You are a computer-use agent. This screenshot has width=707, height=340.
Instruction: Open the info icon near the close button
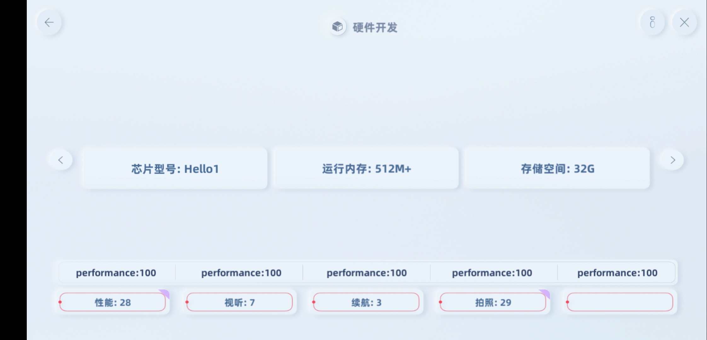(x=652, y=22)
